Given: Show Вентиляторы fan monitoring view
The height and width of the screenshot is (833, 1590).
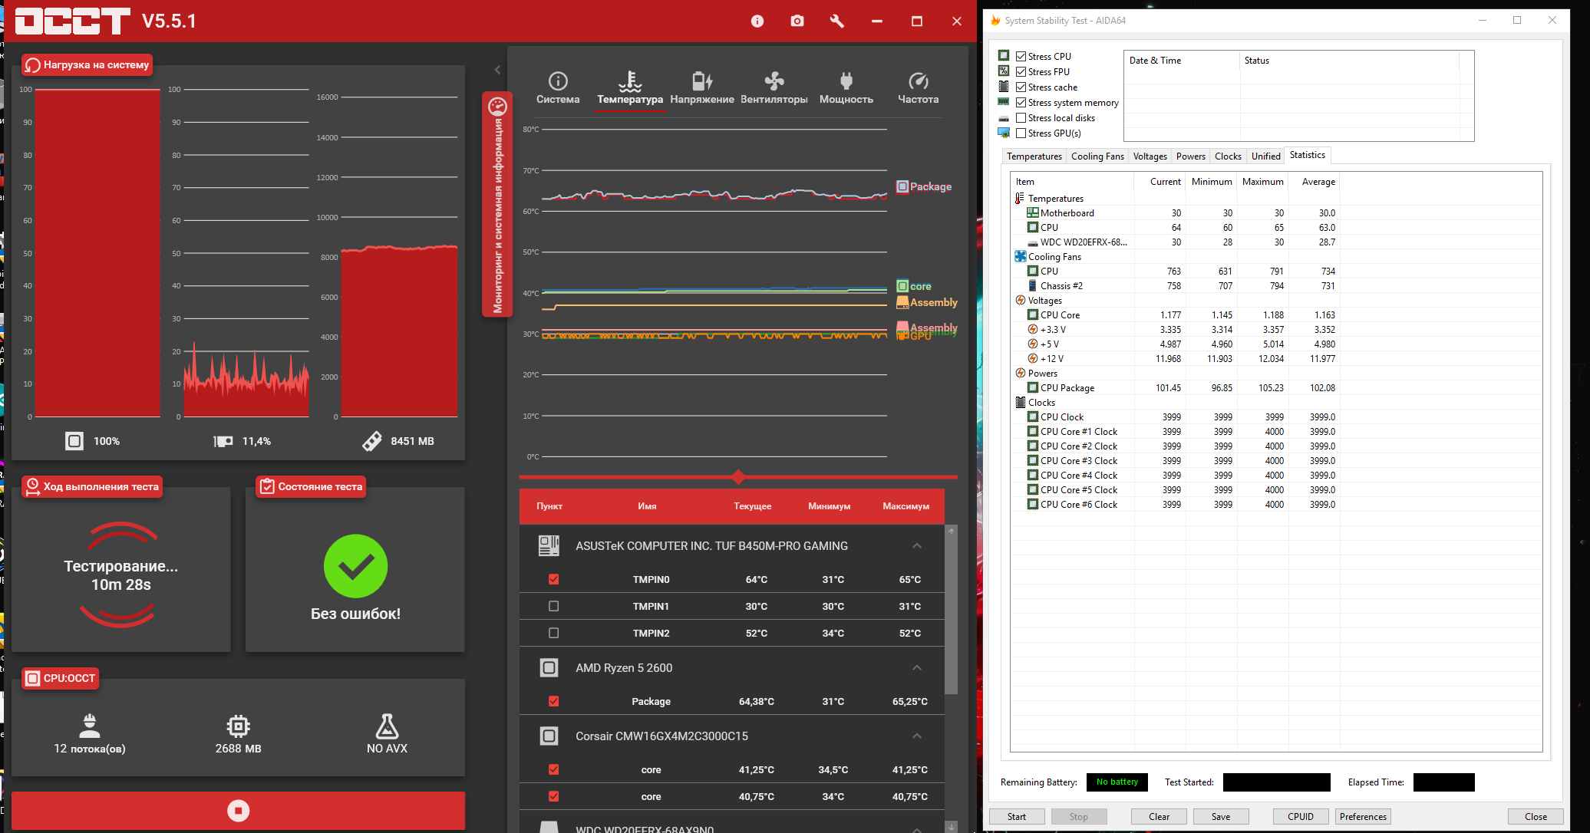Looking at the screenshot, I should point(774,87).
